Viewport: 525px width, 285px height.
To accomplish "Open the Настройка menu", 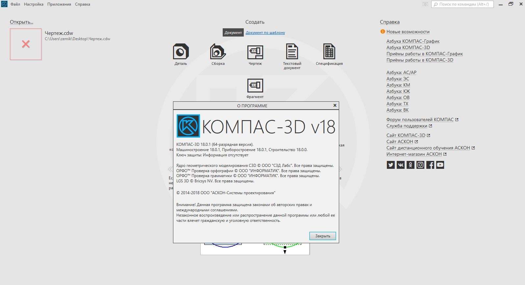I will click(x=34, y=4).
